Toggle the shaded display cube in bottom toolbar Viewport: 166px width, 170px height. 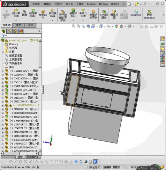tap(95, 162)
